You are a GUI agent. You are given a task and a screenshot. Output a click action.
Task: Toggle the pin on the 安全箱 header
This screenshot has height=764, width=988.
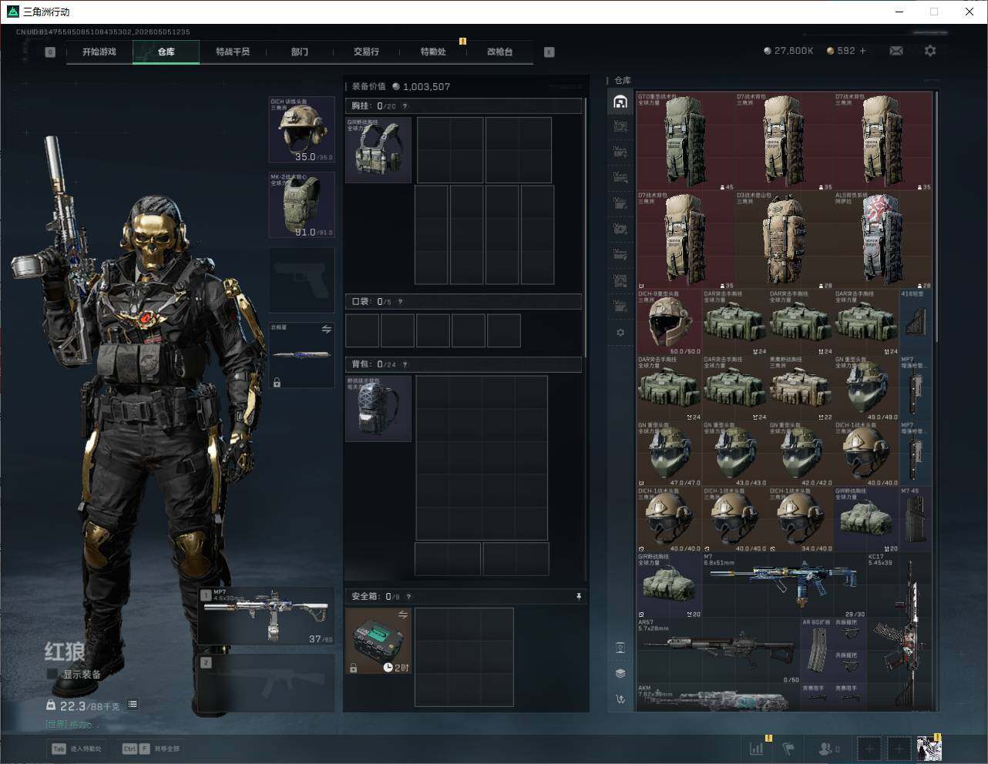click(578, 597)
